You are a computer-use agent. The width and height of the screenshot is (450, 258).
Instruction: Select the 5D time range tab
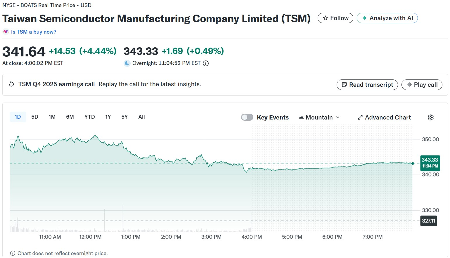coord(35,117)
